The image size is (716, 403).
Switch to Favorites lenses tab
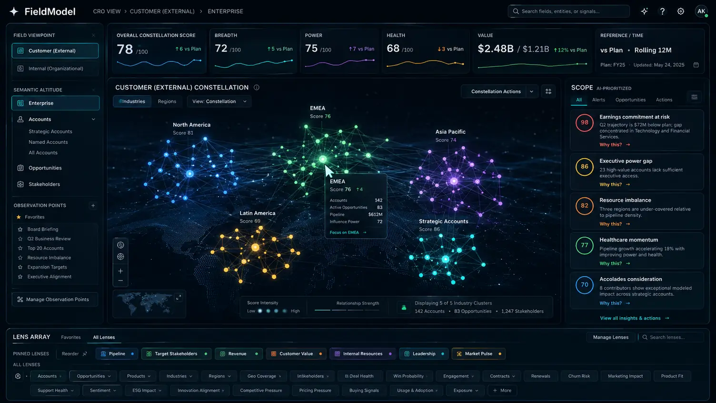tap(71, 337)
